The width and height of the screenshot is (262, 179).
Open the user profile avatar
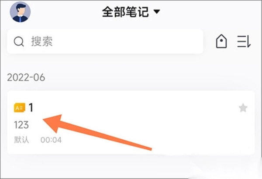[20, 12]
